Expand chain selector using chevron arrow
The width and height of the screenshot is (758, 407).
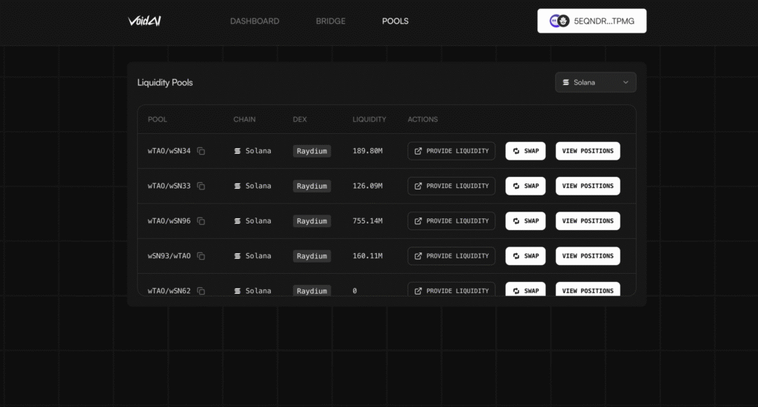click(625, 82)
